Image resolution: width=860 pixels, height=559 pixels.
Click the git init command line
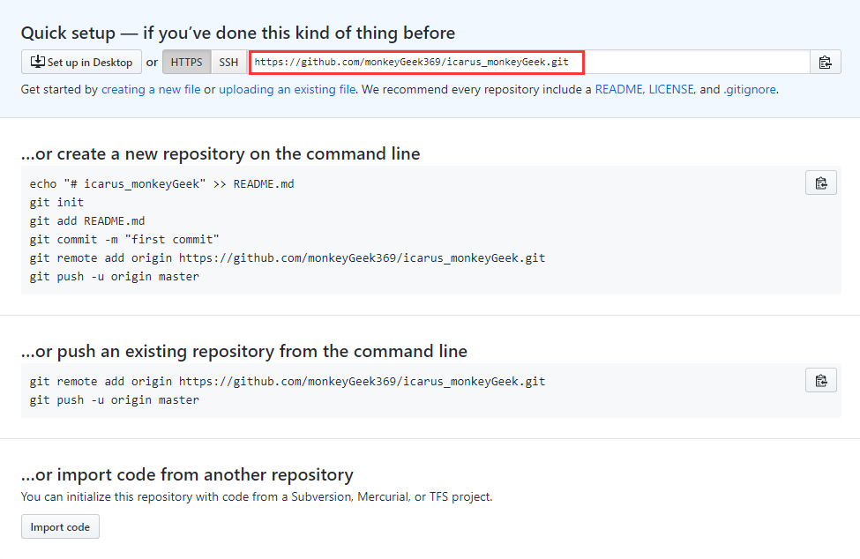tap(56, 203)
